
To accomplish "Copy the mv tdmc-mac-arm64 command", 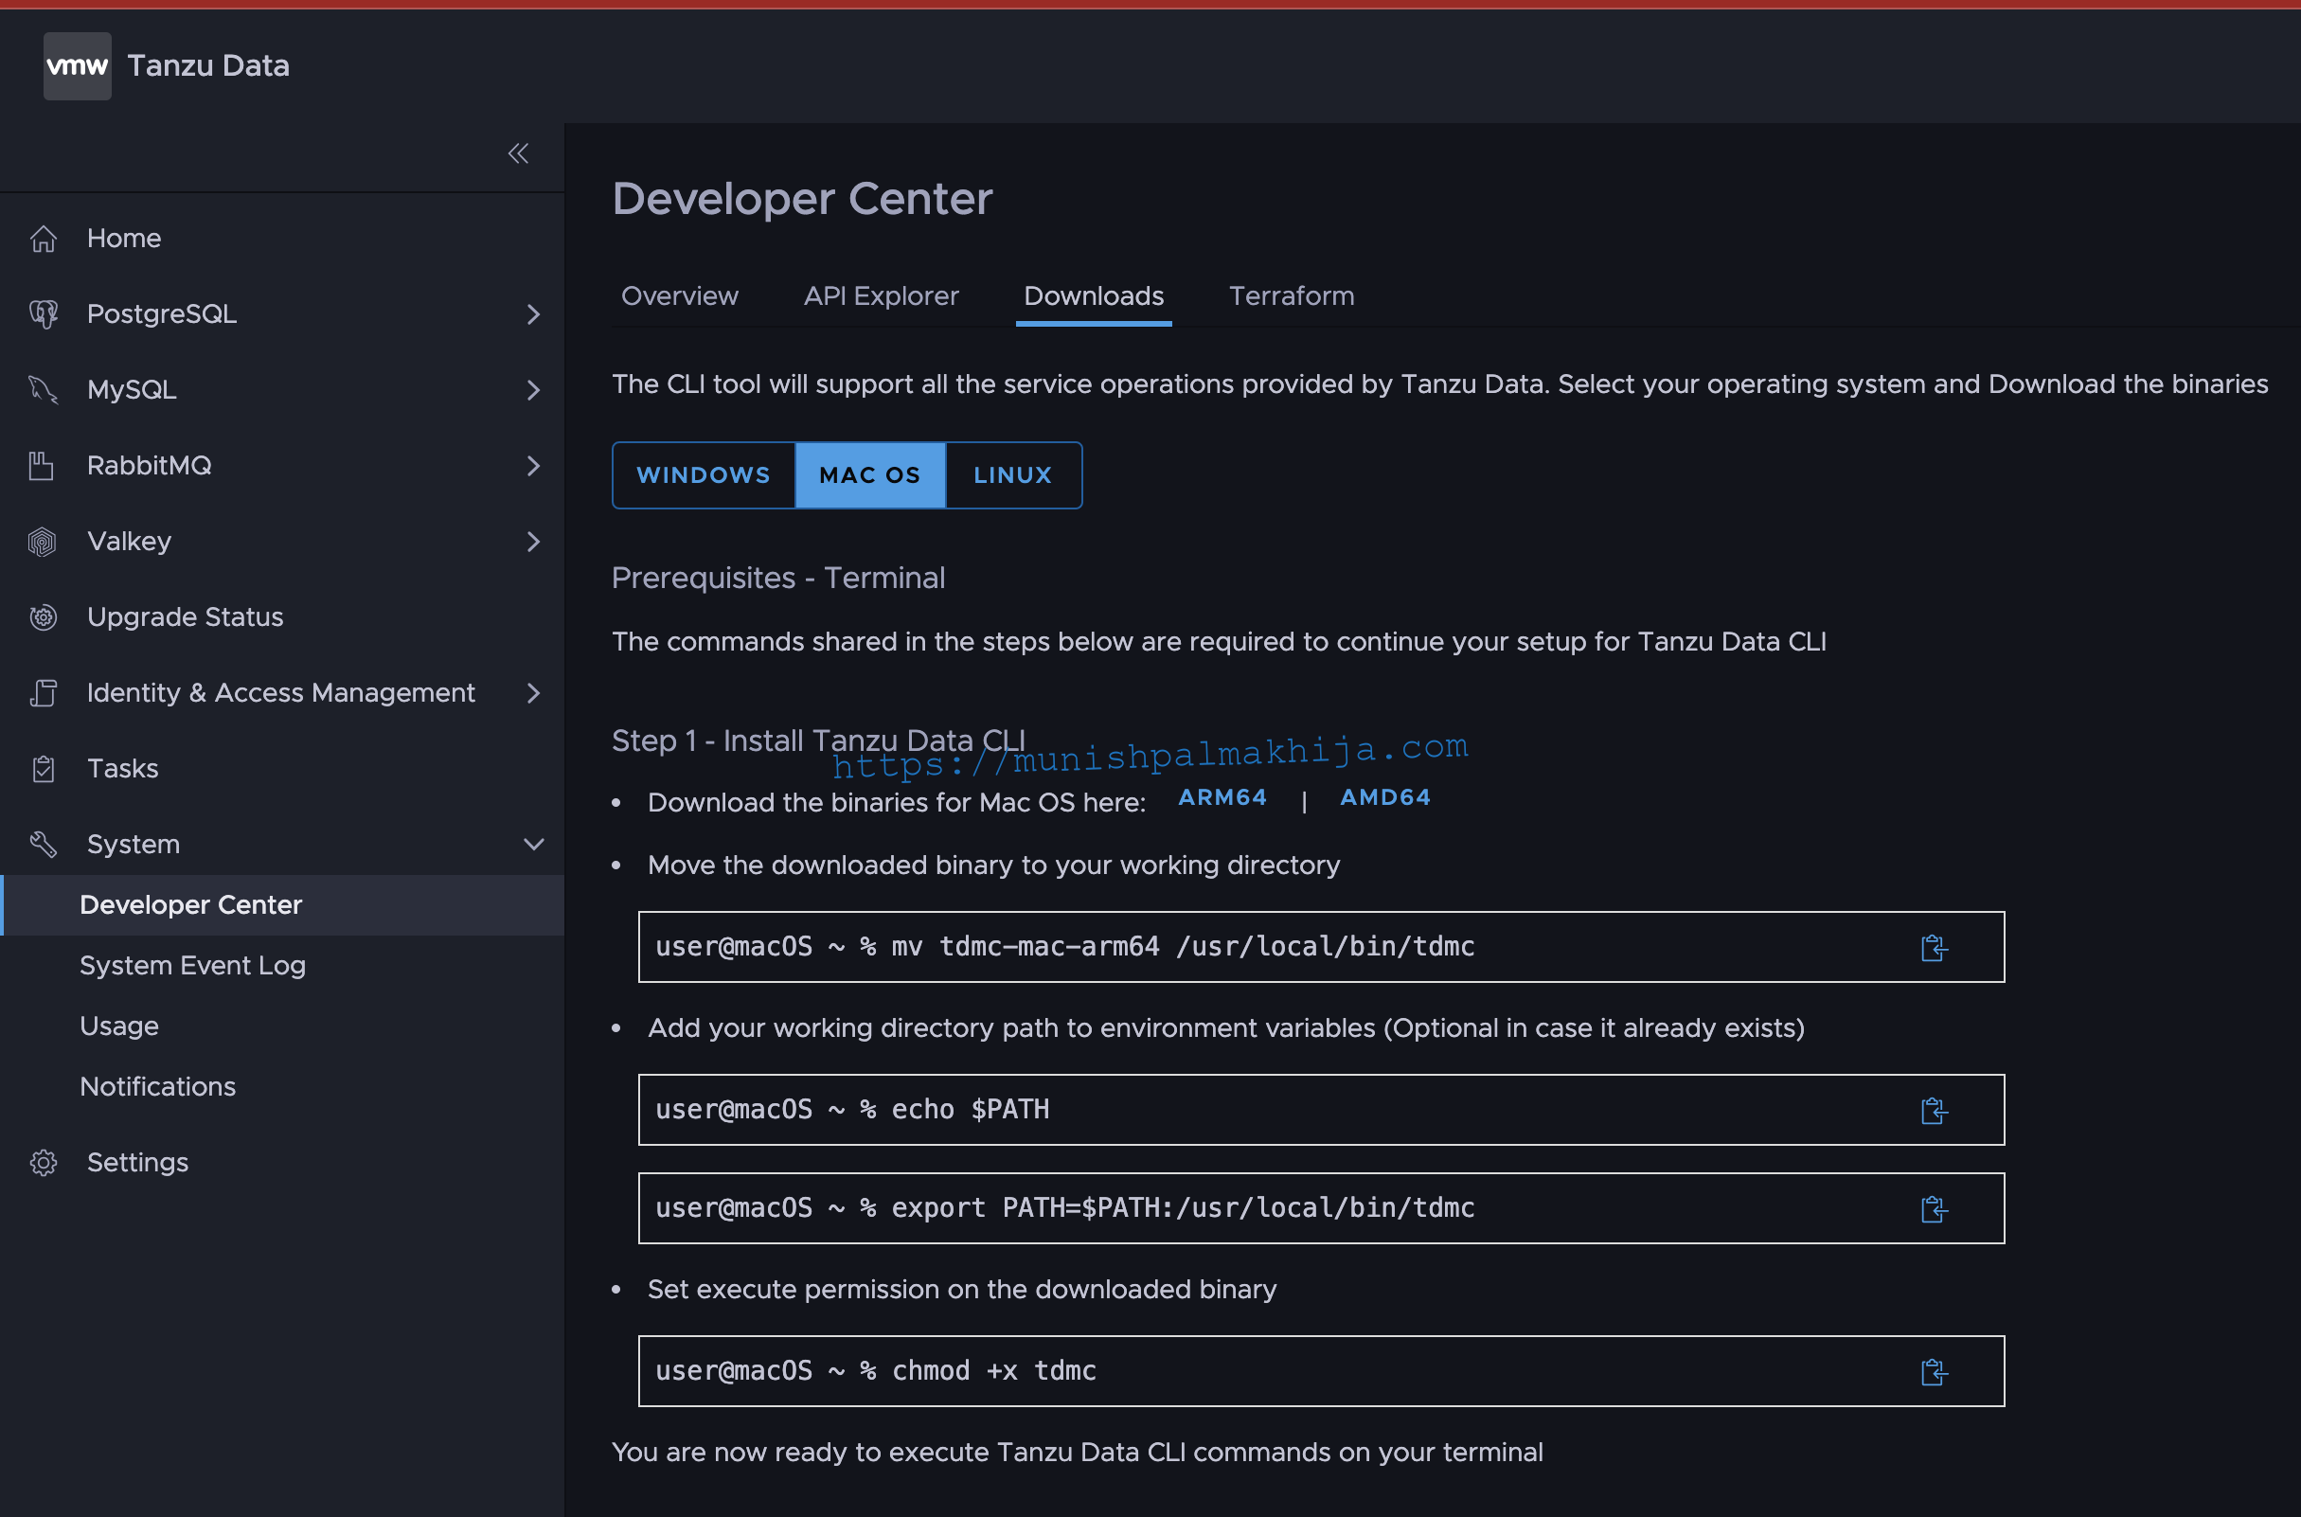I will (1934, 948).
